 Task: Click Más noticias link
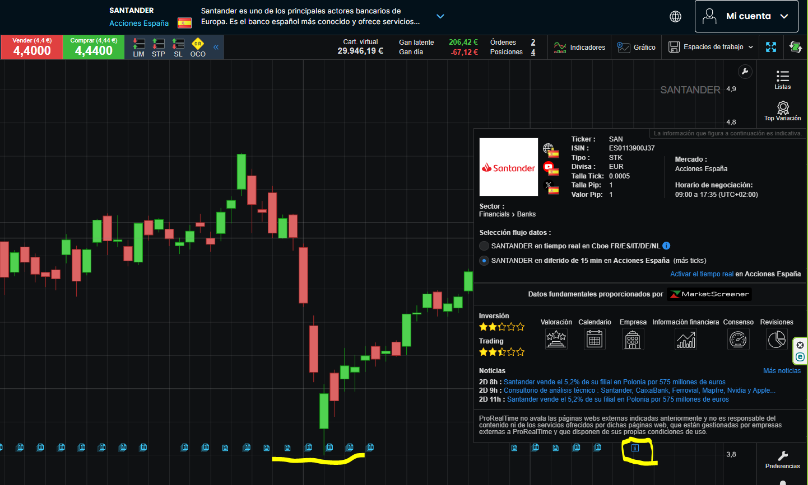click(782, 371)
